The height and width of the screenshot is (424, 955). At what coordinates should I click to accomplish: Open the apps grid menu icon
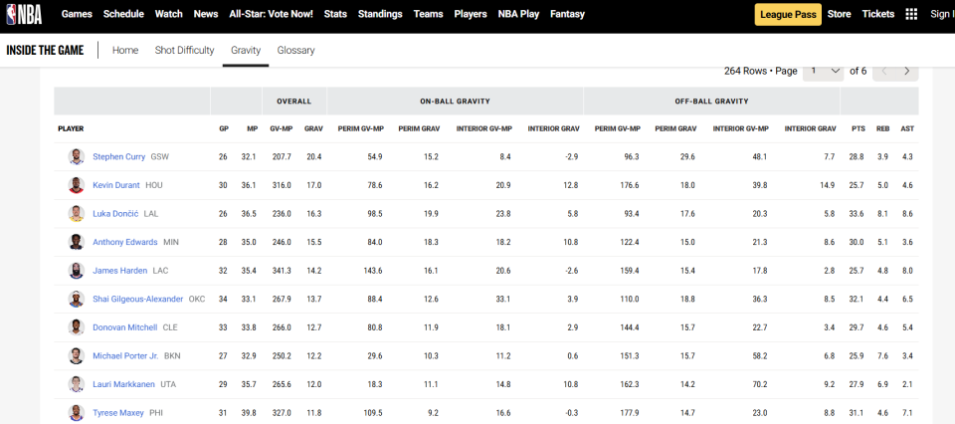(911, 14)
